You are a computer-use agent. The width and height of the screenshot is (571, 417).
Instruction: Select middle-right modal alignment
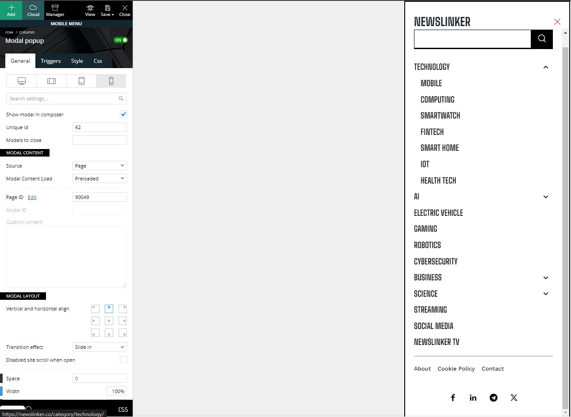[123, 321]
